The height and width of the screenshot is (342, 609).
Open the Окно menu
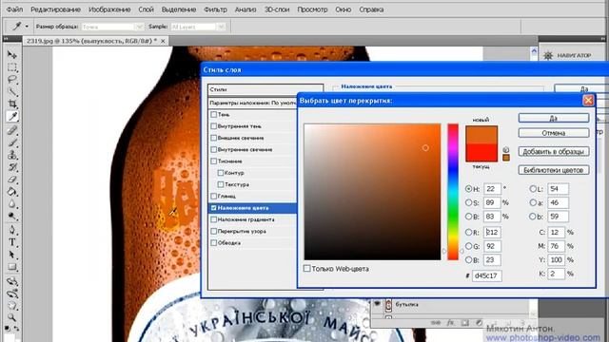(343, 9)
